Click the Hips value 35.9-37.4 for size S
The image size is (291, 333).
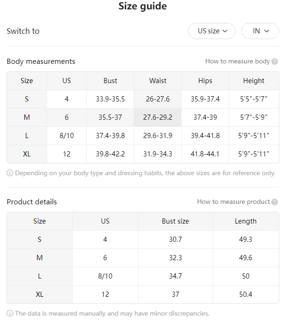205,99
